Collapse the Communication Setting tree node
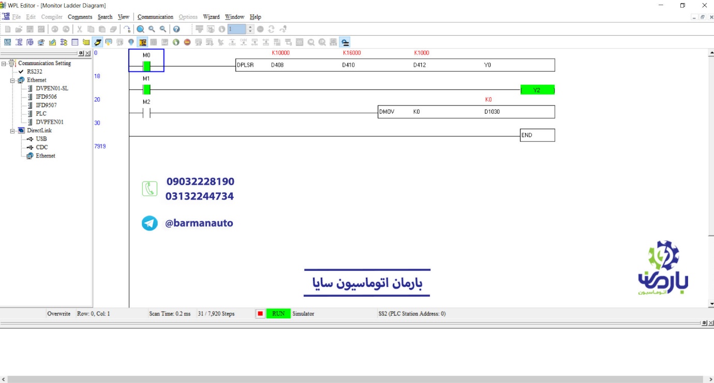The image size is (714, 383). 5,63
